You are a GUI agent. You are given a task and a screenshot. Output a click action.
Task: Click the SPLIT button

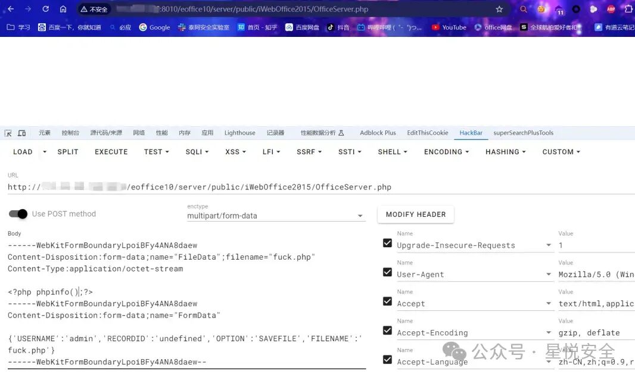coord(68,152)
